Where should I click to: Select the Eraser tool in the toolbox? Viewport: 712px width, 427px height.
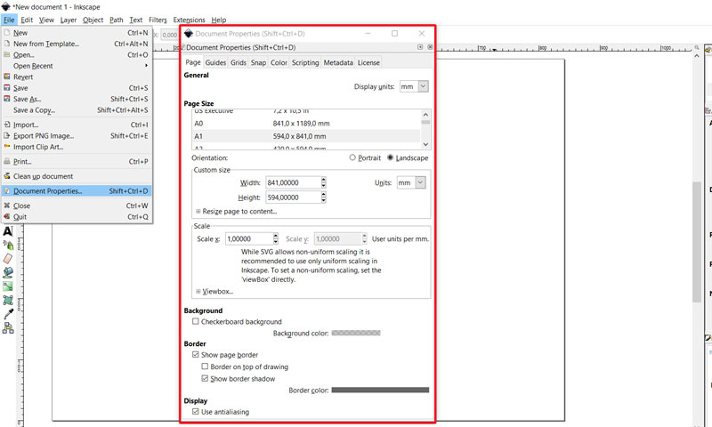coord(8,259)
